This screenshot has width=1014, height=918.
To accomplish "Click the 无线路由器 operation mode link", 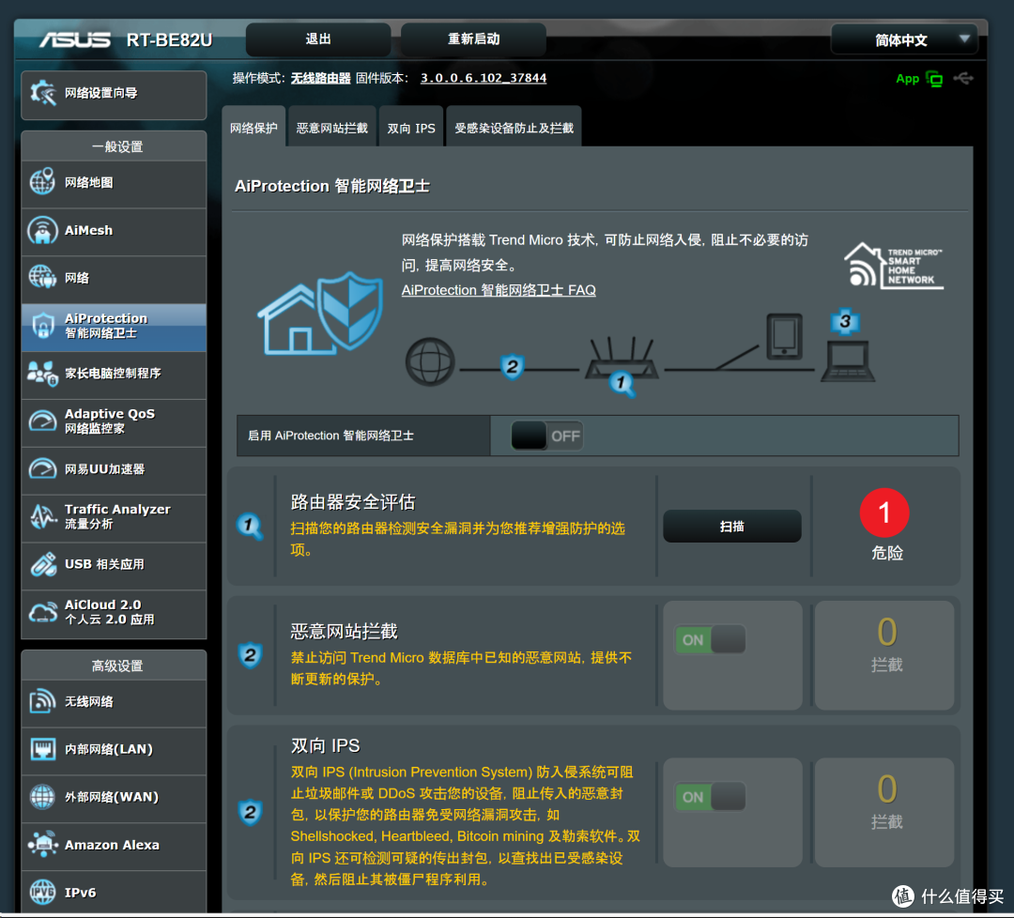I will click(x=320, y=78).
